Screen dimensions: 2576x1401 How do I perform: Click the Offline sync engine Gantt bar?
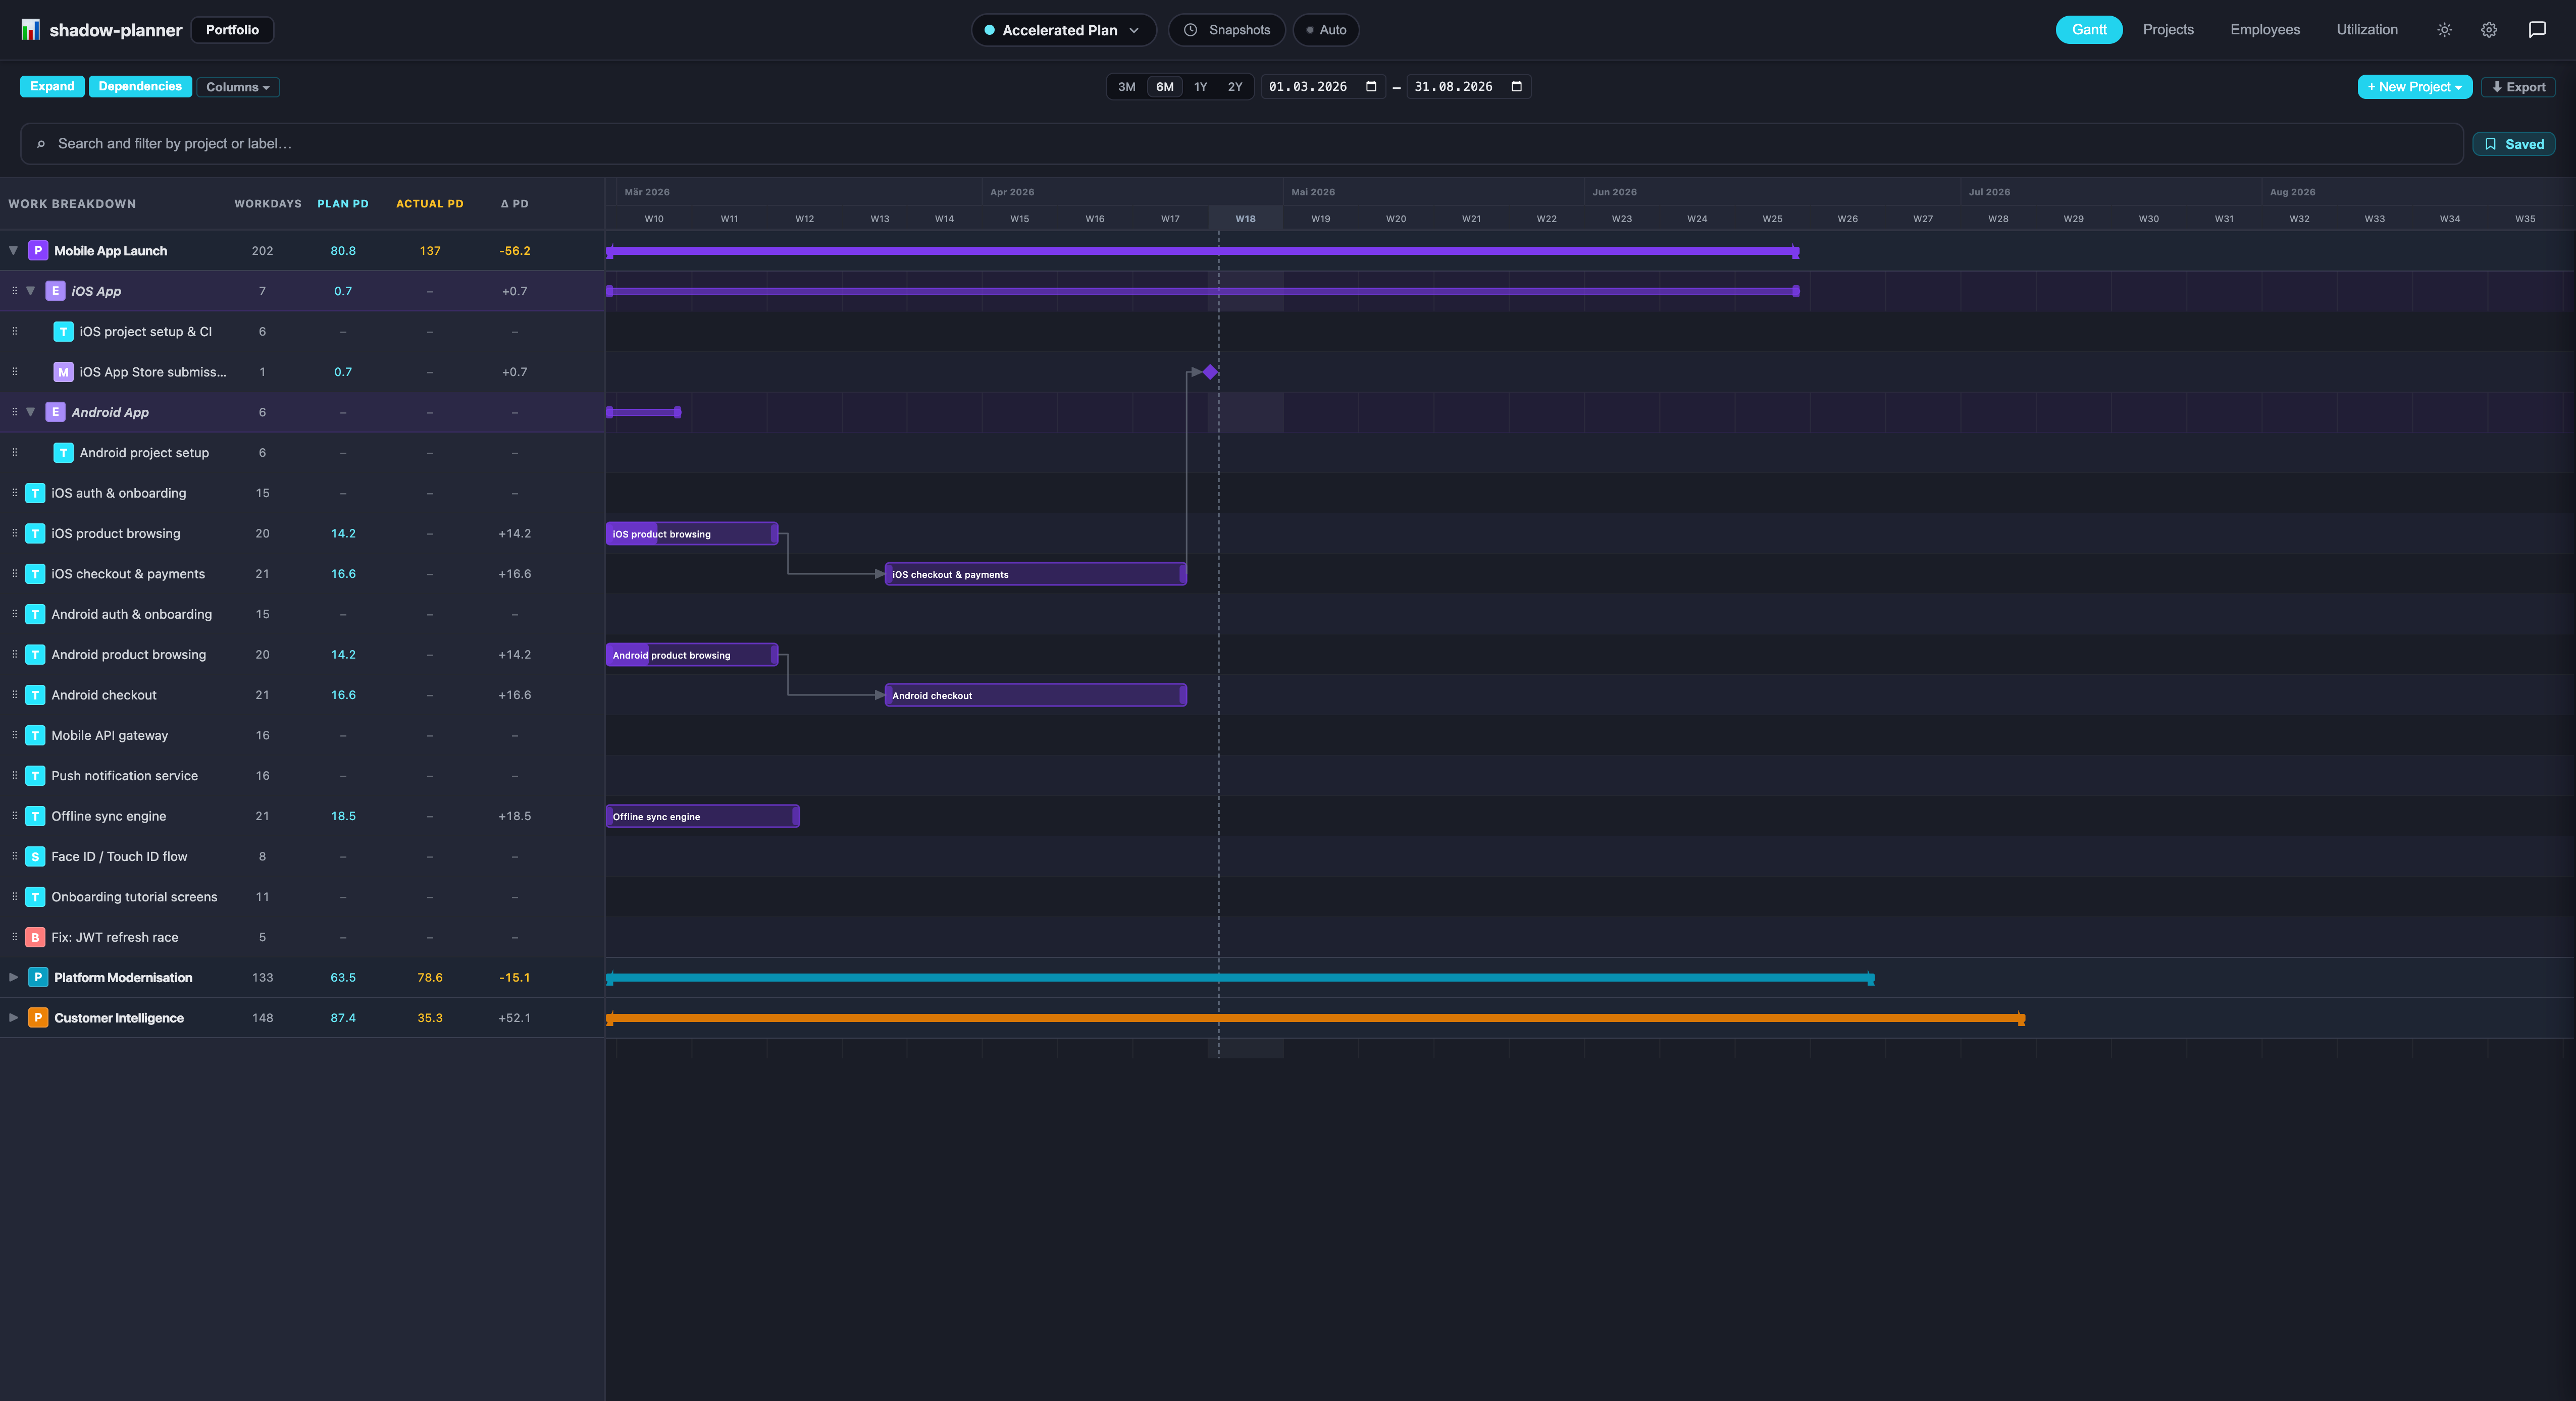click(702, 817)
